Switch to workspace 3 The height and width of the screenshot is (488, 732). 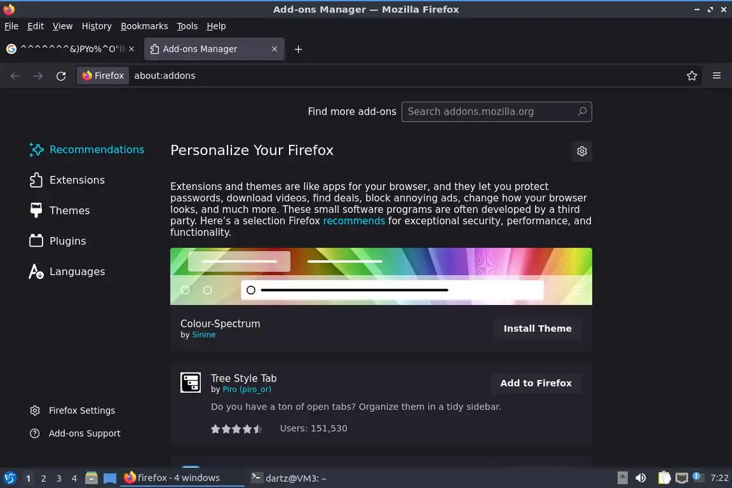(x=59, y=478)
